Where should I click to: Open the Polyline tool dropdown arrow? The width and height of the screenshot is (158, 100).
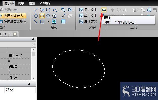(x=58, y=10)
